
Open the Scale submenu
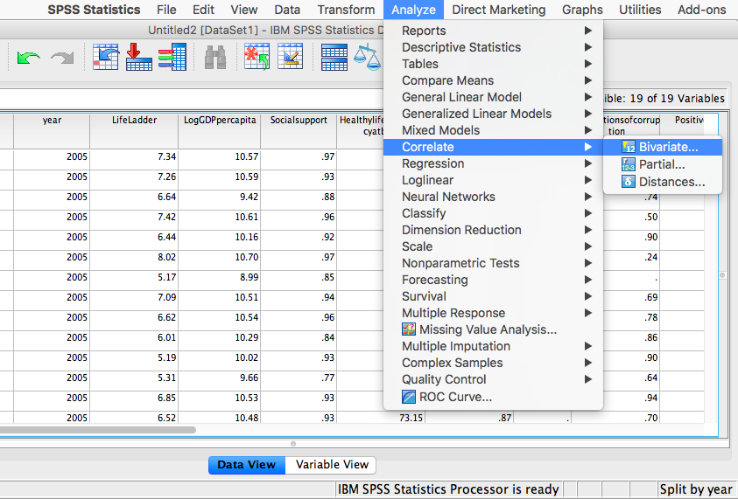tap(493, 246)
